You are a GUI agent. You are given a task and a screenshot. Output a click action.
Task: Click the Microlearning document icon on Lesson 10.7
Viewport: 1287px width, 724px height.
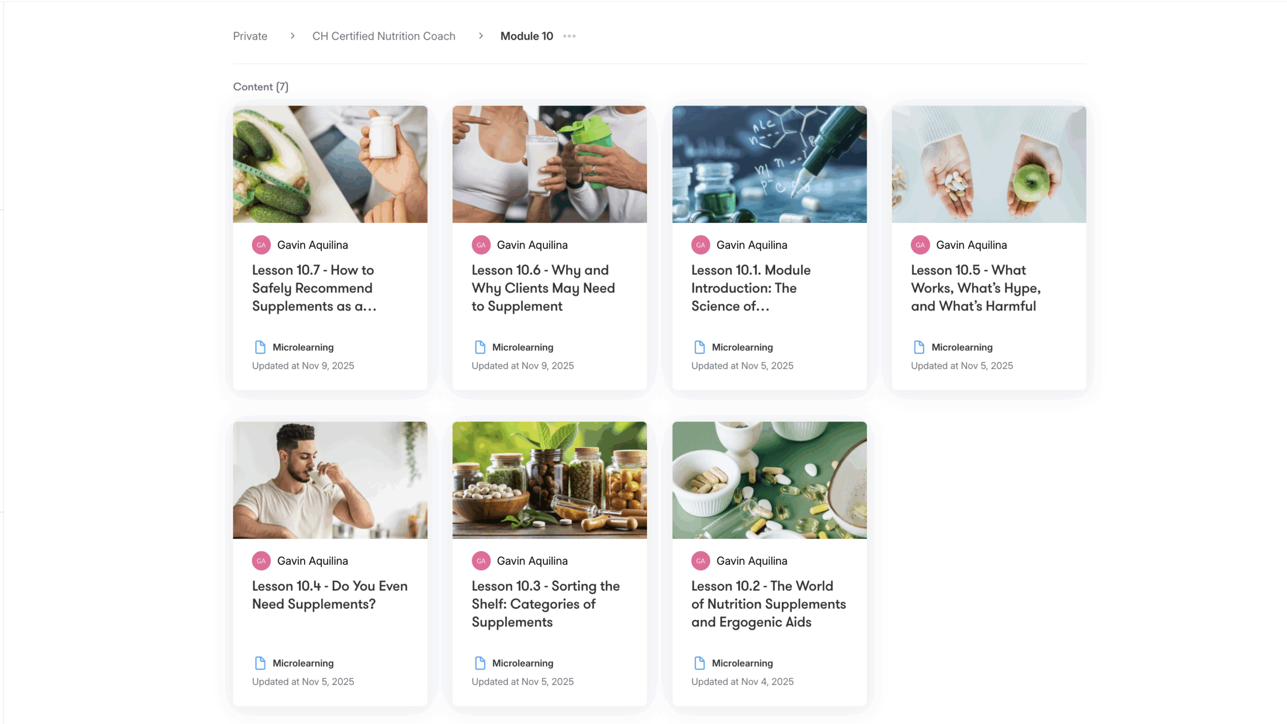[260, 347]
